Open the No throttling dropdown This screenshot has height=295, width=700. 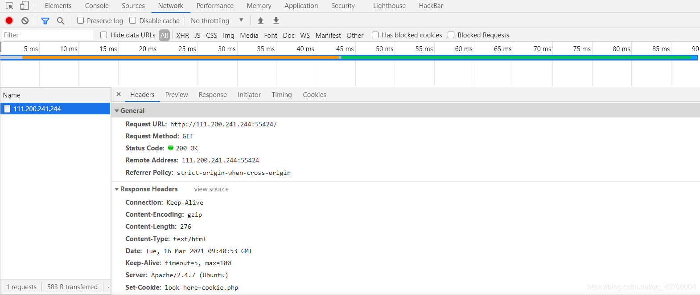pos(217,20)
